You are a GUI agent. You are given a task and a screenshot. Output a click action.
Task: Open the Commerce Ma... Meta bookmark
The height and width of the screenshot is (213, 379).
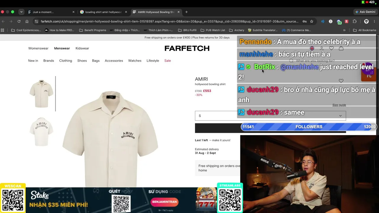(x=296, y=30)
